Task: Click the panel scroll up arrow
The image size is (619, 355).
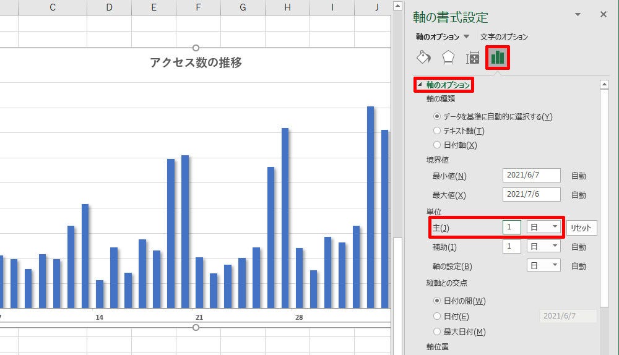Action: 604,84
